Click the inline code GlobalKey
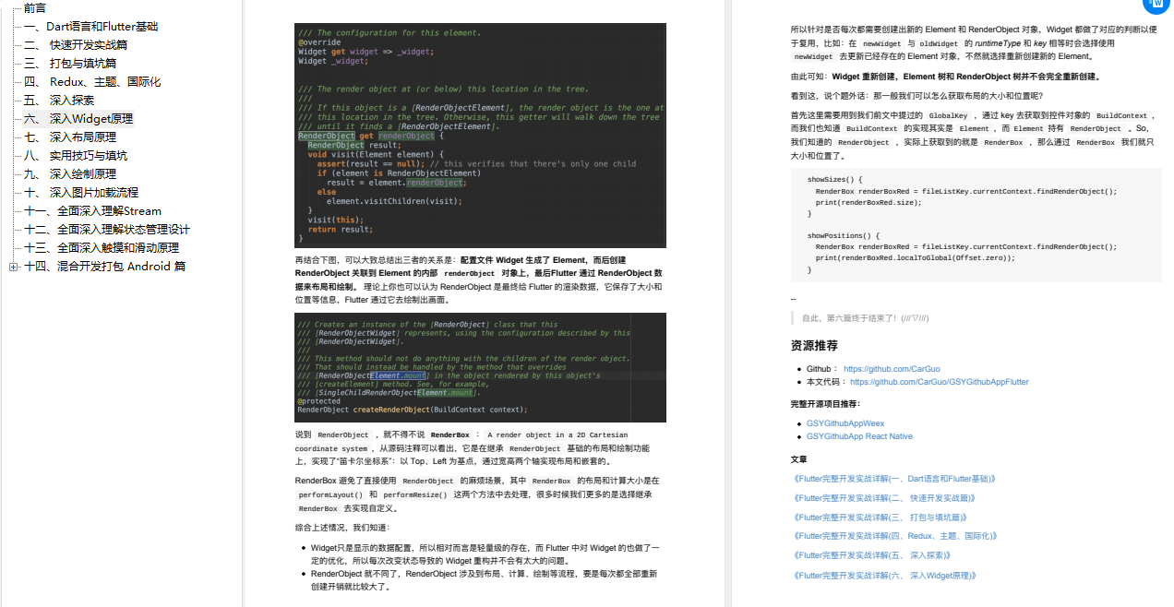 tap(947, 115)
